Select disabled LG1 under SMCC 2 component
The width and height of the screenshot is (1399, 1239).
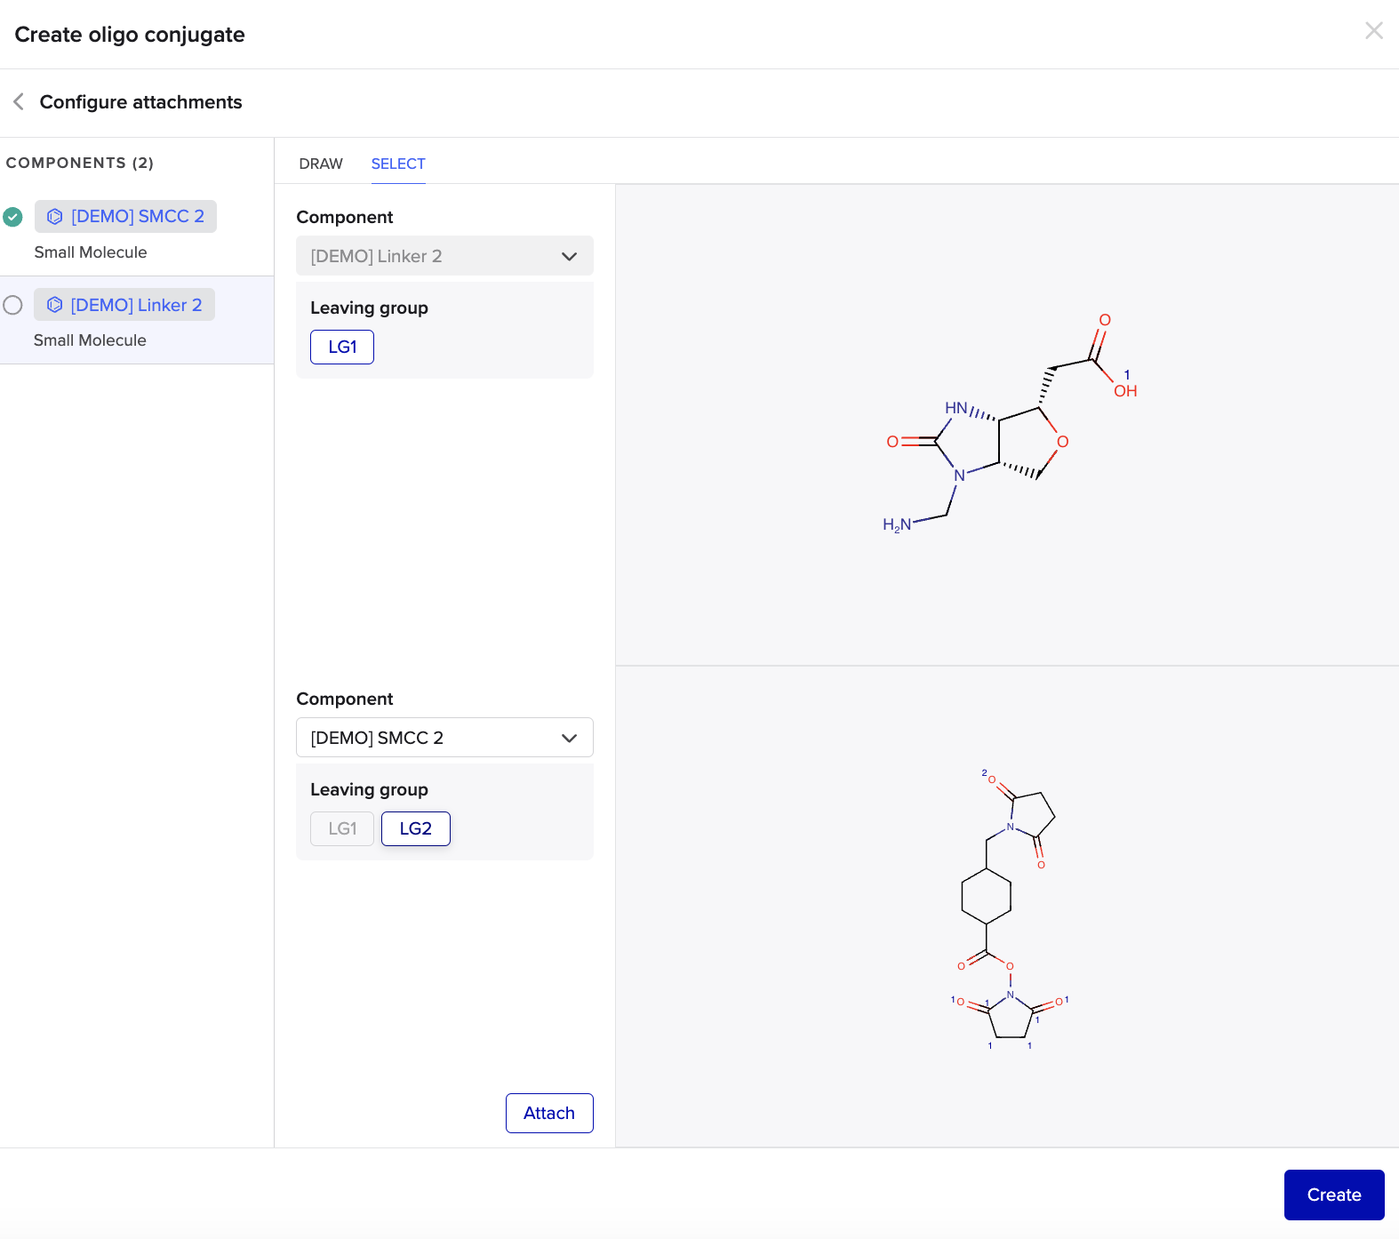[342, 828]
